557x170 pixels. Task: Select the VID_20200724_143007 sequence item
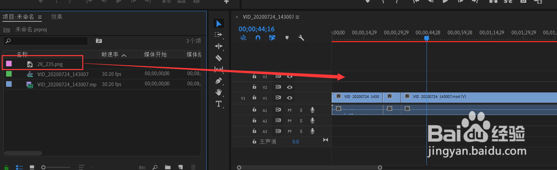coord(63,74)
